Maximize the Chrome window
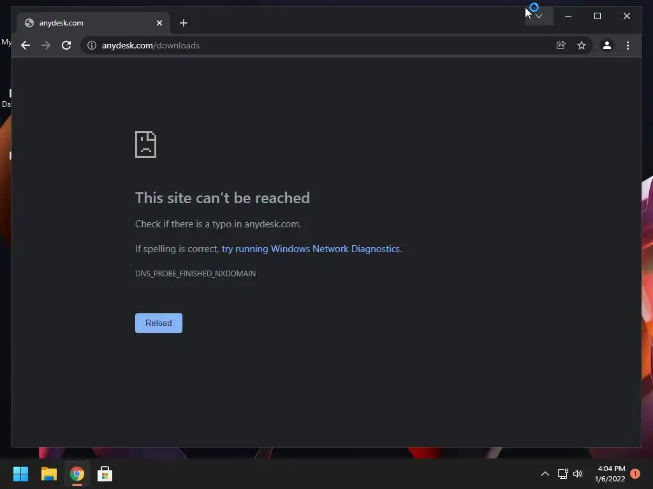653x489 pixels. [x=597, y=16]
